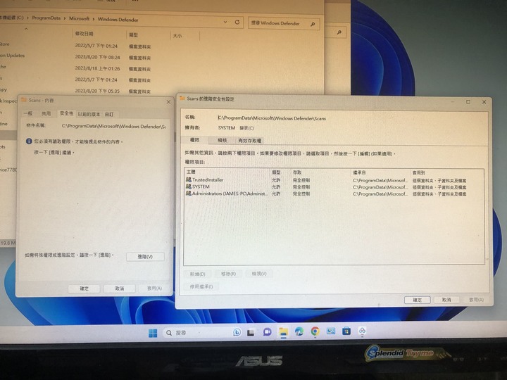Open the 自訂 tab in properties
Screen dimensions: 507x380
109,115
